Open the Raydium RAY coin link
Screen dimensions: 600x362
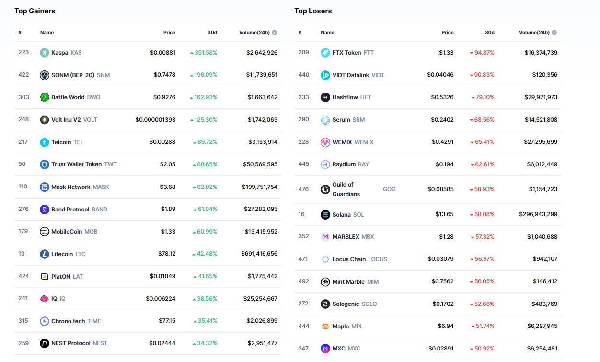click(x=344, y=164)
